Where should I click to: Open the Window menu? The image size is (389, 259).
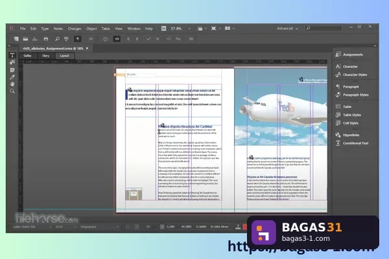coord(134,28)
